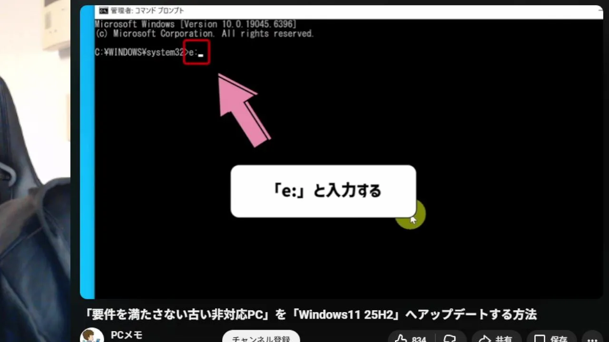Click the 管理者: コマンド プロンプト window title
The image size is (609, 342).
point(147,11)
